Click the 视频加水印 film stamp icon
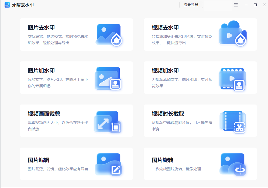This screenshot has height=188, width=268. 232,79
